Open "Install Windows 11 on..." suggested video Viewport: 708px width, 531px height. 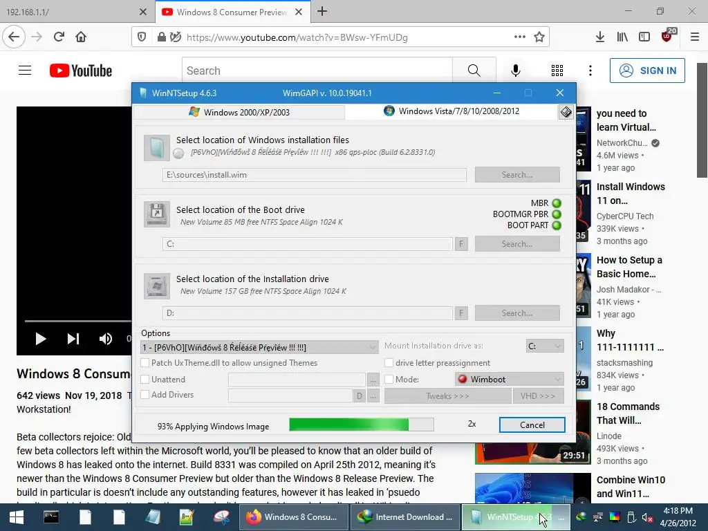(631, 194)
